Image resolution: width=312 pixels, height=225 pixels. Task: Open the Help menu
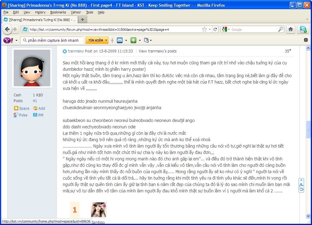coord(101,12)
